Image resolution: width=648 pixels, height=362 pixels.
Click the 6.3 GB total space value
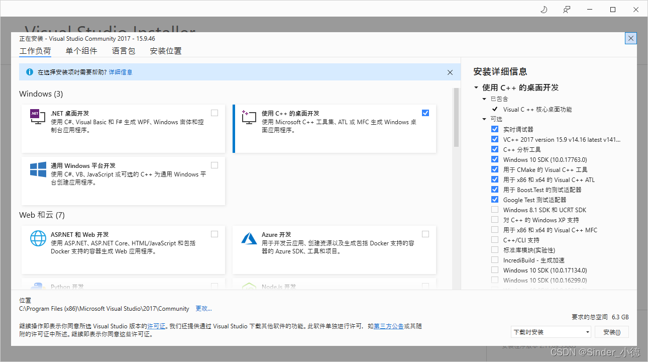click(x=620, y=317)
